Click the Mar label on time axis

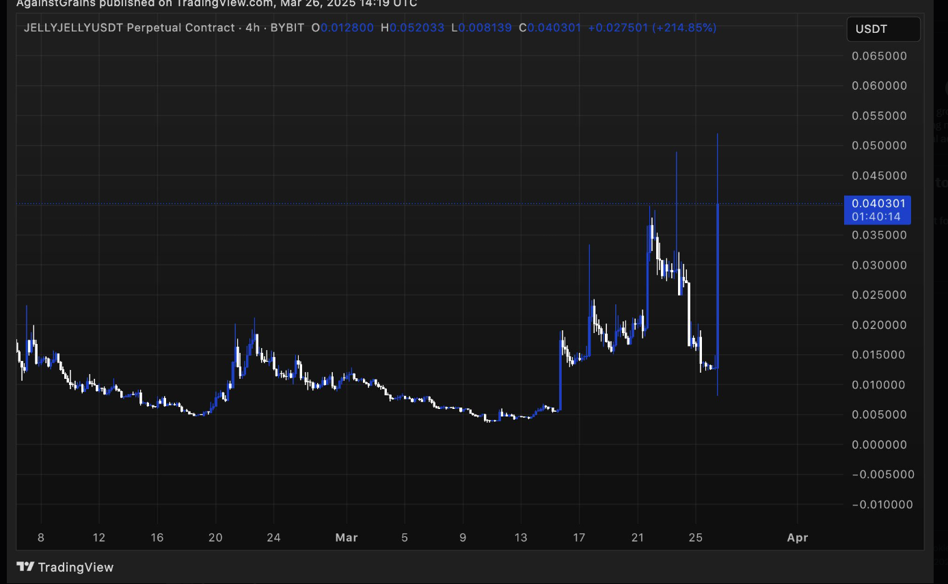click(x=347, y=537)
